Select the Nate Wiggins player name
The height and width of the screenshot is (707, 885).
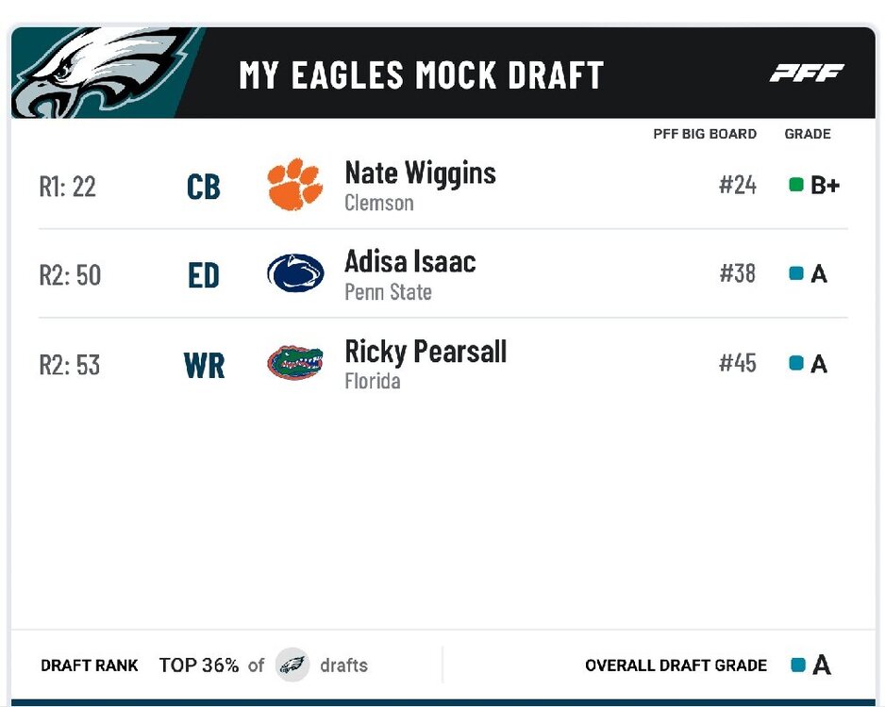tap(420, 173)
